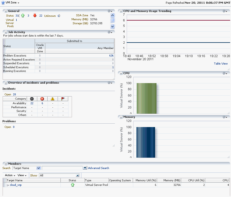Image resolution: width=231 pixels, height=197 pixels.
Task: Click the green up-status arrow in General
Action: pos(23,16)
